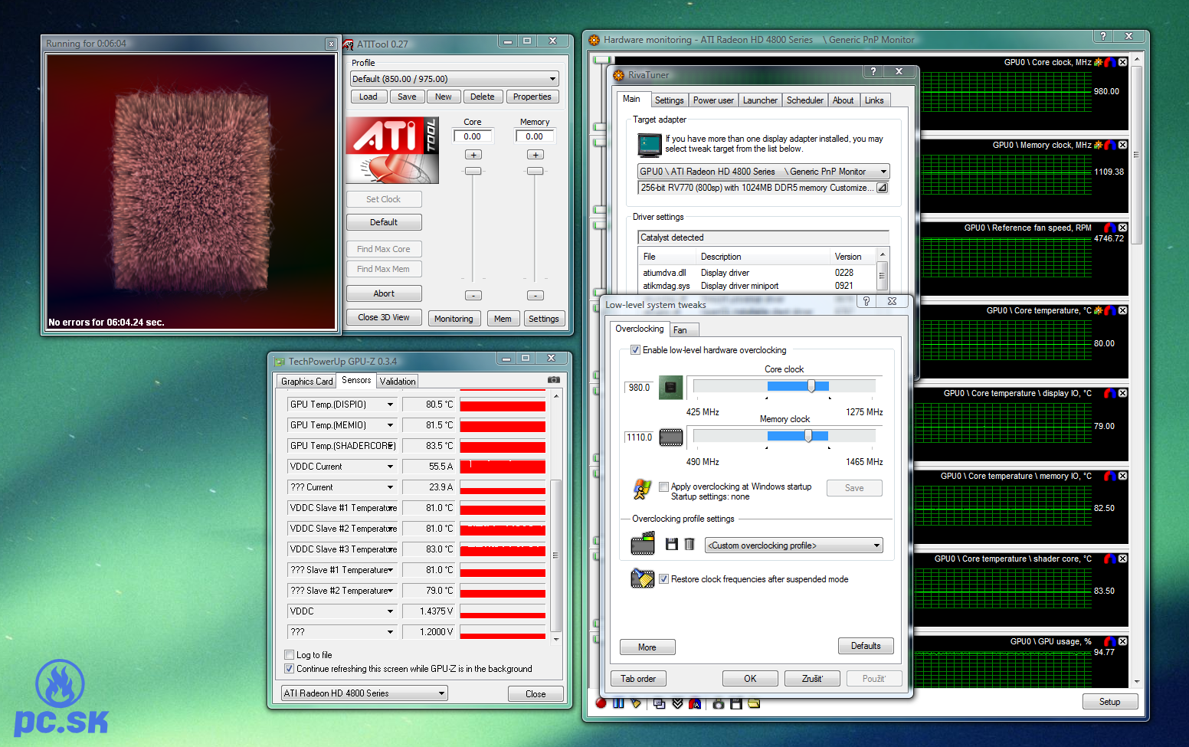Click the RivaTuner Core clock slider handle
This screenshot has width=1189, height=747.
(x=811, y=386)
